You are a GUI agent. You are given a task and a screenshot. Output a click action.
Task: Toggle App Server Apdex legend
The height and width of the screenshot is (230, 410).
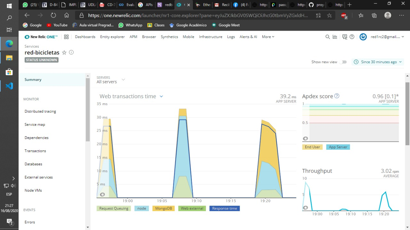[x=338, y=147]
